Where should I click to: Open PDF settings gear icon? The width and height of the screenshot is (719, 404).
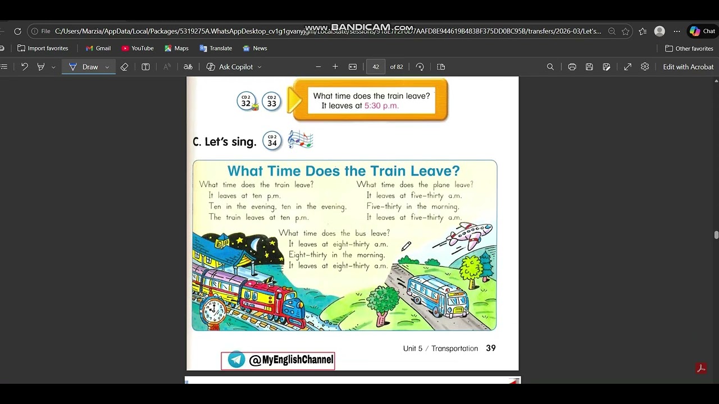(645, 67)
